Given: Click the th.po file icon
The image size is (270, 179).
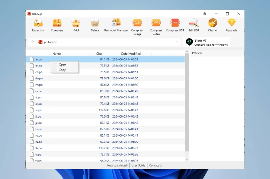Looking at the screenshot, I should point(31,148).
